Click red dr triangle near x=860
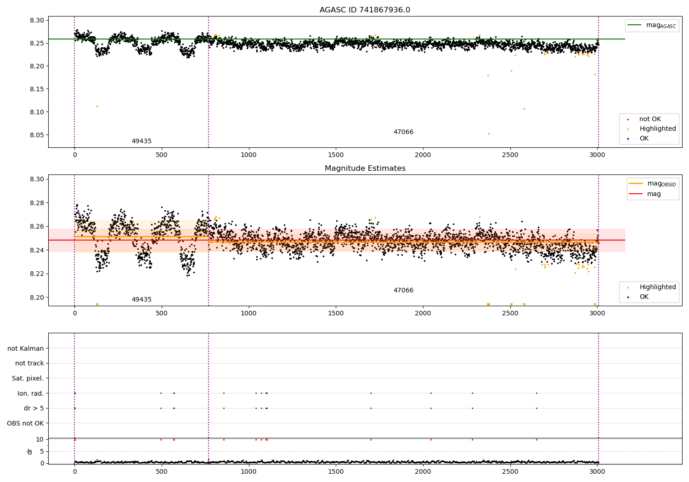689x482 pixels. [x=224, y=439]
